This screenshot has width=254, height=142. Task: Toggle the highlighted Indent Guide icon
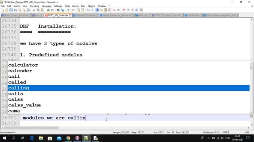pyautogui.click(x=97, y=10)
